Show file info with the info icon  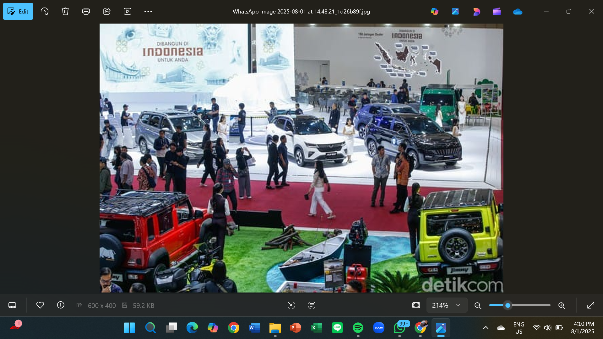point(61,305)
